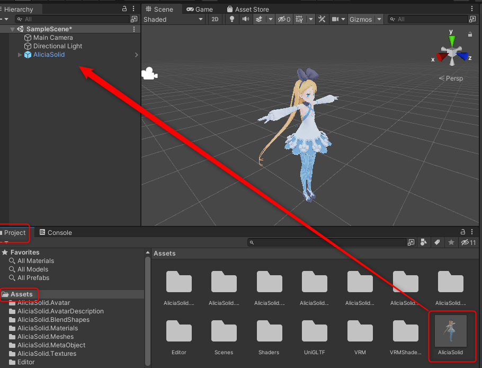Toggle 2D view mode in the Scene toolbar
The width and height of the screenshot is (482, 368).
coord(216,19)
